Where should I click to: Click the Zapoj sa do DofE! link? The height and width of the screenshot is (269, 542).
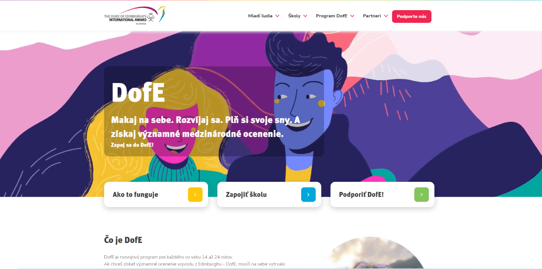click(x=132, y=145)
